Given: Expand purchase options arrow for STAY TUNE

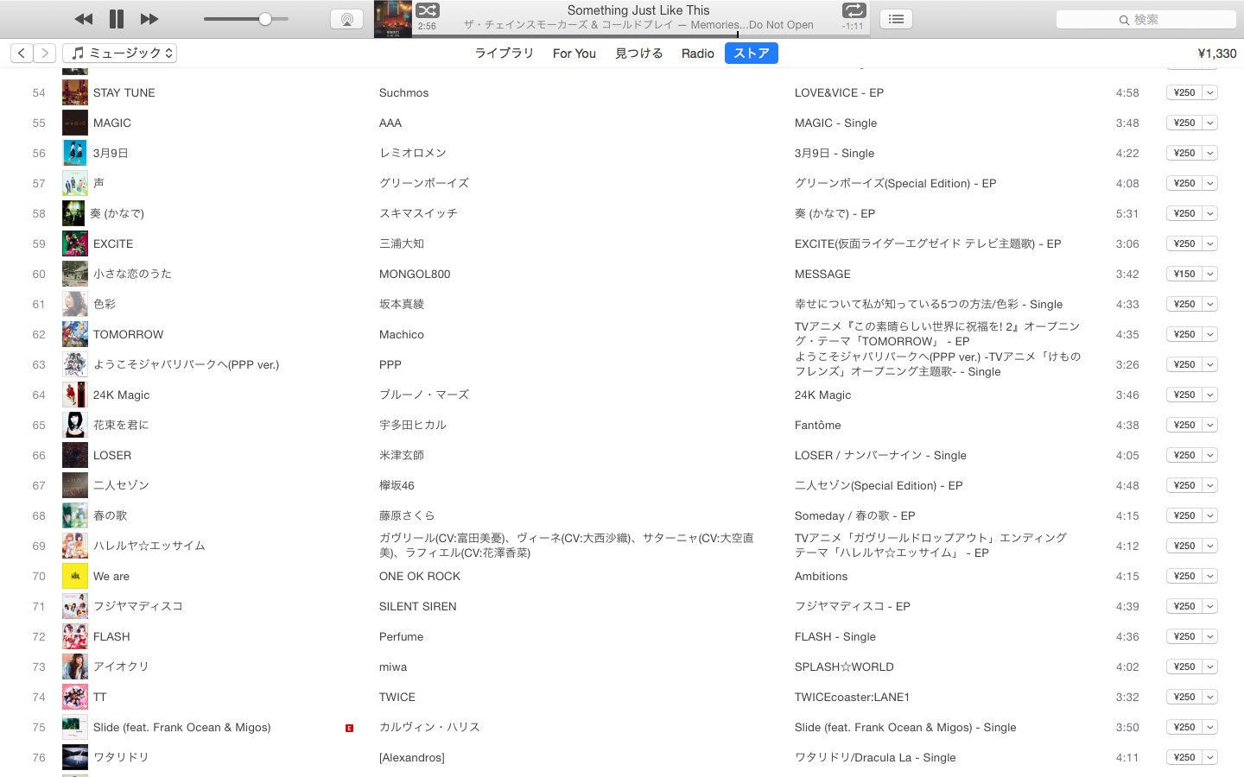Looking at the screenshot, I should click(1210, 92).
